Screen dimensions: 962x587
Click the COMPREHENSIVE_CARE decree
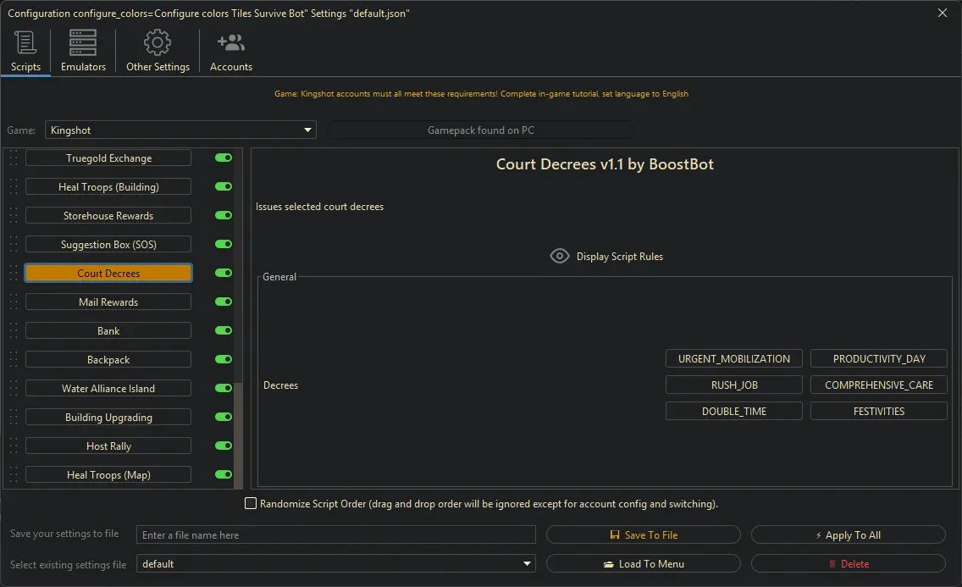(878, 385)
